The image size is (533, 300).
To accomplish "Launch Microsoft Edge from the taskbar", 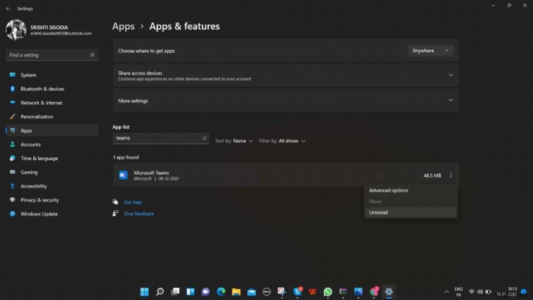I will click(221, 291).
